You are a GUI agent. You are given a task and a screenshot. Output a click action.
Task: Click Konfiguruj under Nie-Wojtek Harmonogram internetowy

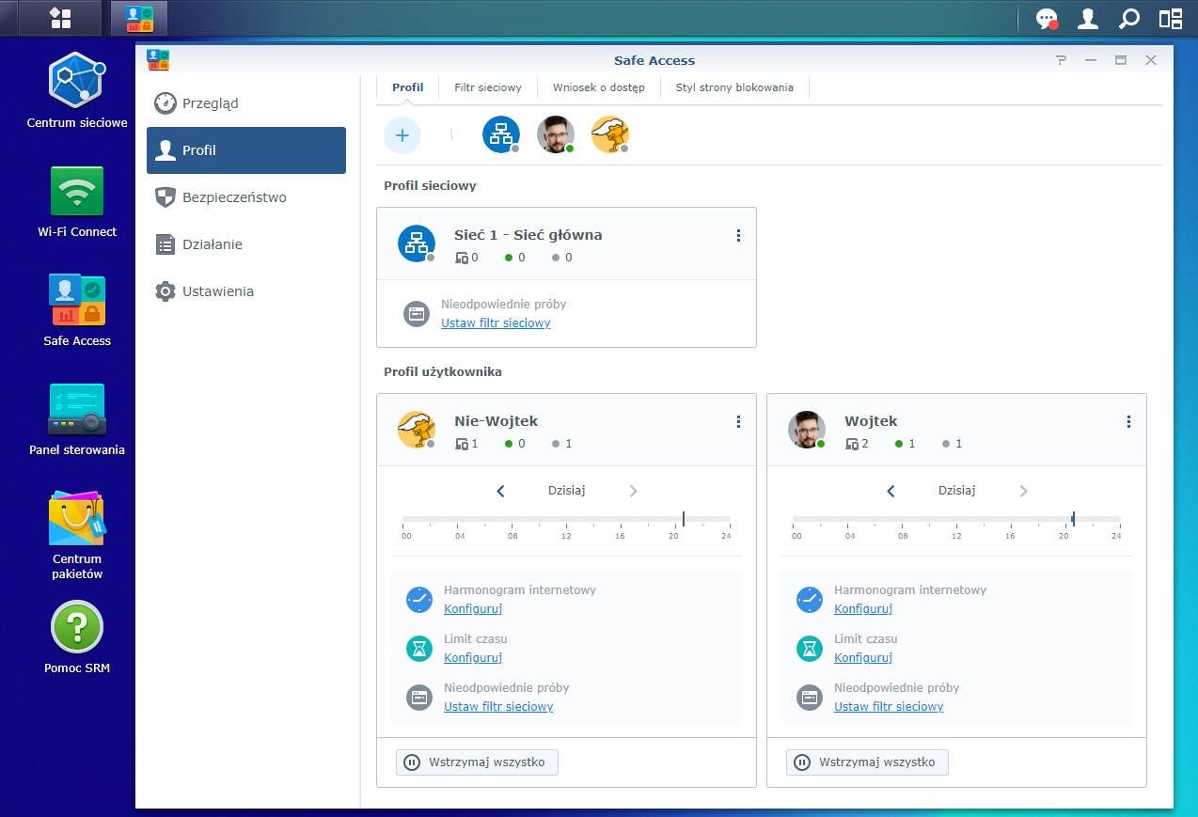coord(473,609)
